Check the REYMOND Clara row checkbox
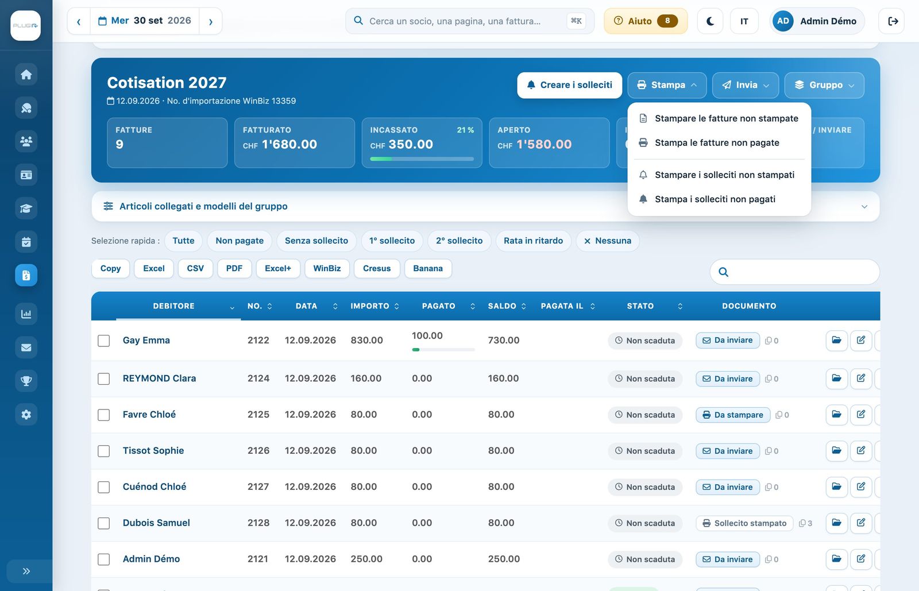Screen dimensions: 919x591 coord(104,379)
